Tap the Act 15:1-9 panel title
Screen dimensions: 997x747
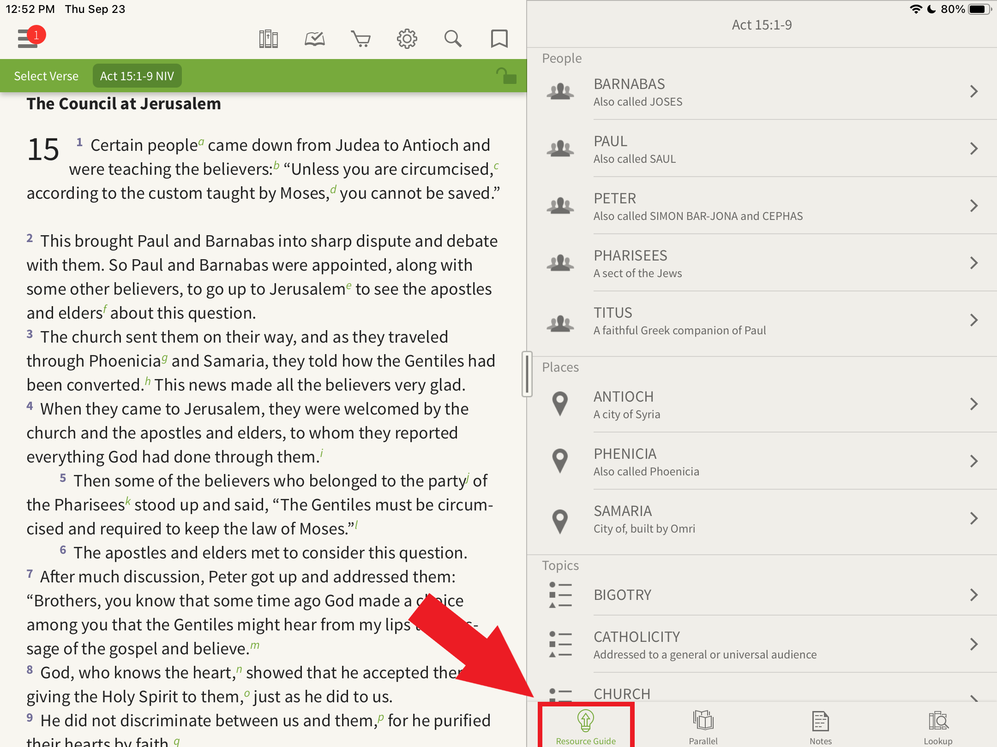[762, 25]
